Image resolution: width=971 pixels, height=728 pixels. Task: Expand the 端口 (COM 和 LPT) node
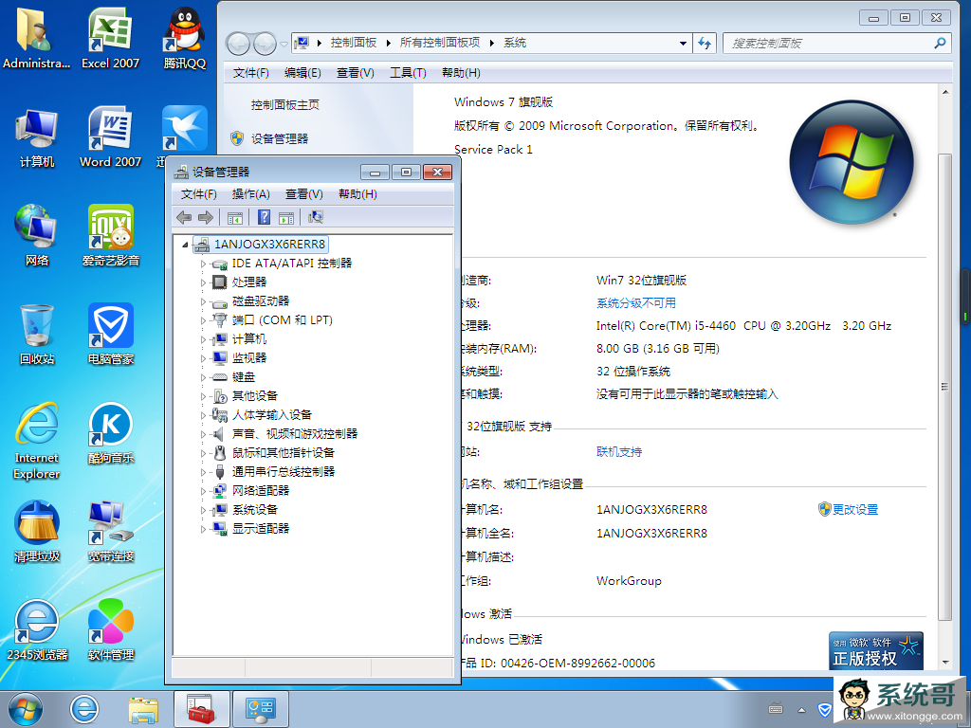point(203,320)
